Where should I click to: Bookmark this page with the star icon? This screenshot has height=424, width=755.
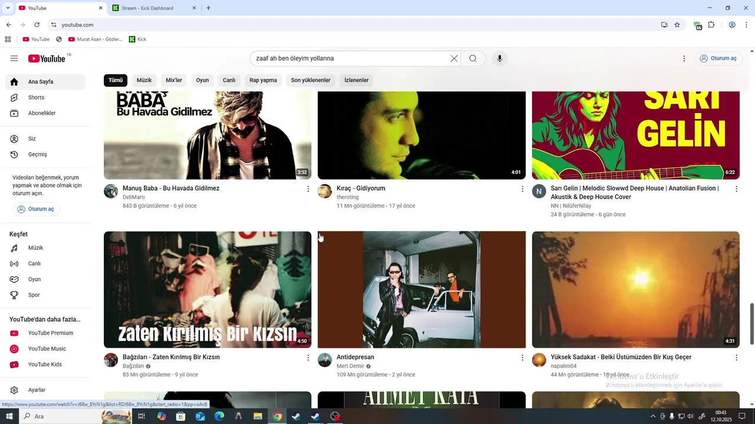point(677,25)
